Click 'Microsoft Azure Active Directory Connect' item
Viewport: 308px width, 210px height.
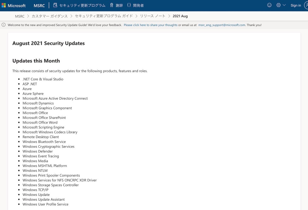[x=55, y=98]
